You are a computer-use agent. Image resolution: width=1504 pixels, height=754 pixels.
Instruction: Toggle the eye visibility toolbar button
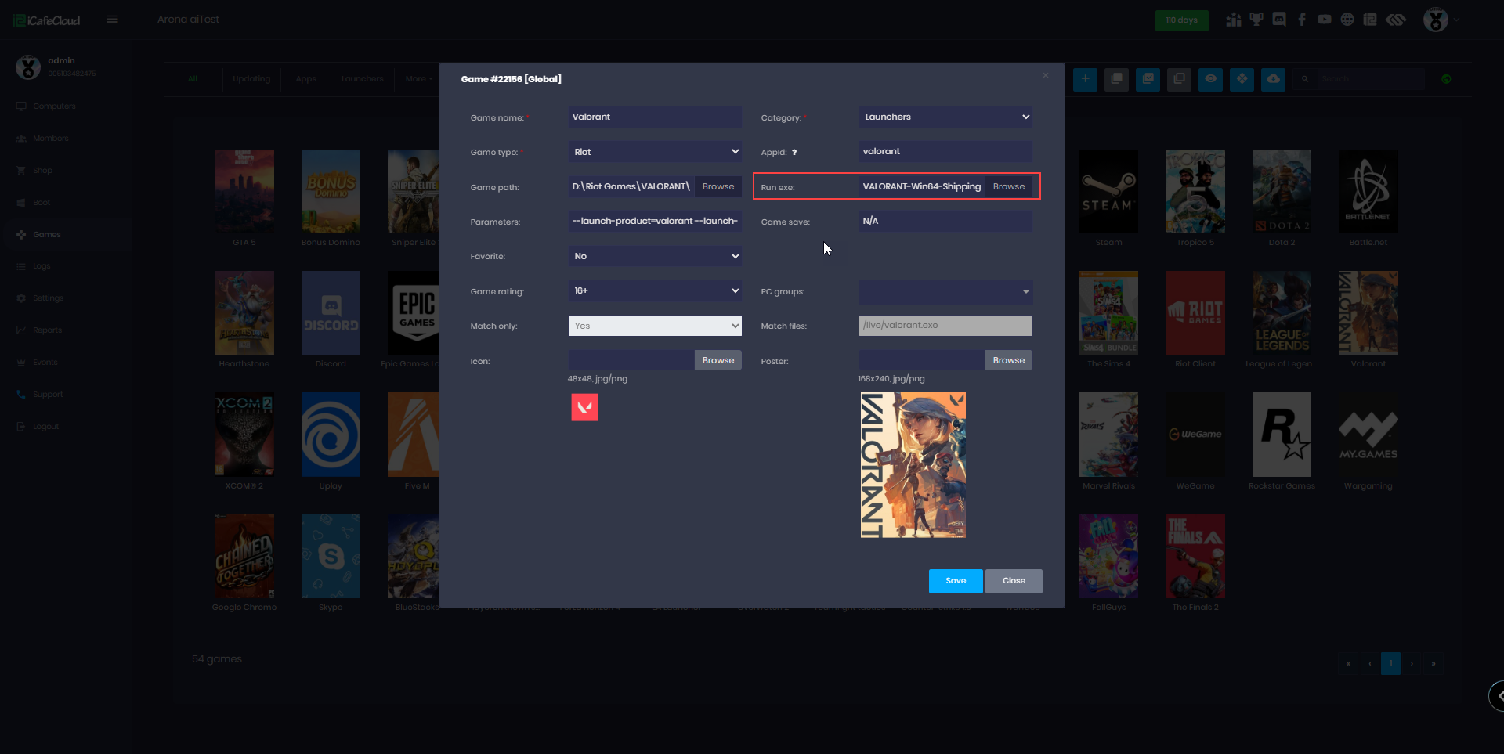coord(1210,79)
